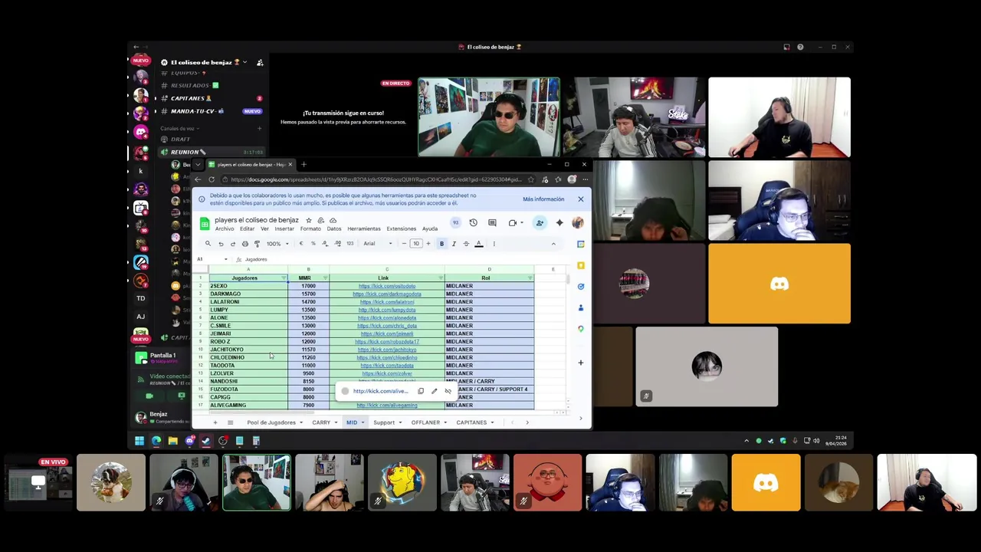The width and height of the screenshot is (981, 552).
Task: Open the kick.com/jachitokyo link
Action: click(387, 350)
